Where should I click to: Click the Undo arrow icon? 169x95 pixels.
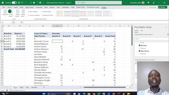(22, 3)
